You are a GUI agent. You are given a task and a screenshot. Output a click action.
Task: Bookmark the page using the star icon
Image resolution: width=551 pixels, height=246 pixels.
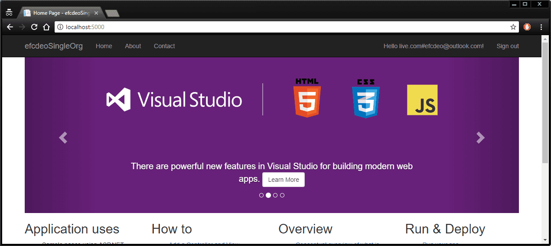pyautogui.click(x=513, y=27)
